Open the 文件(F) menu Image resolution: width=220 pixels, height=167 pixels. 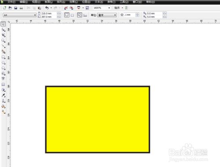point(11,2)
